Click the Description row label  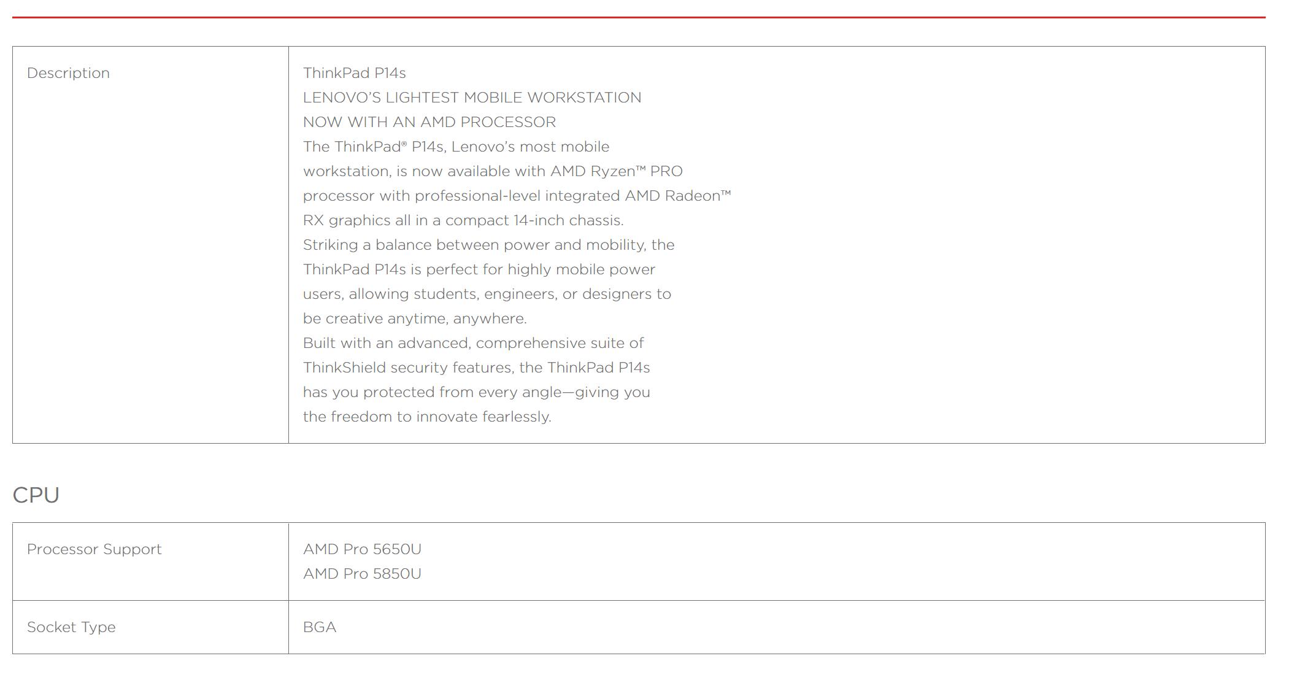[68, 73]
